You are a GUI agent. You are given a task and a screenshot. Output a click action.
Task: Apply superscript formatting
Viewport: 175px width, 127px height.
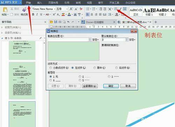(x=54, y=15)
